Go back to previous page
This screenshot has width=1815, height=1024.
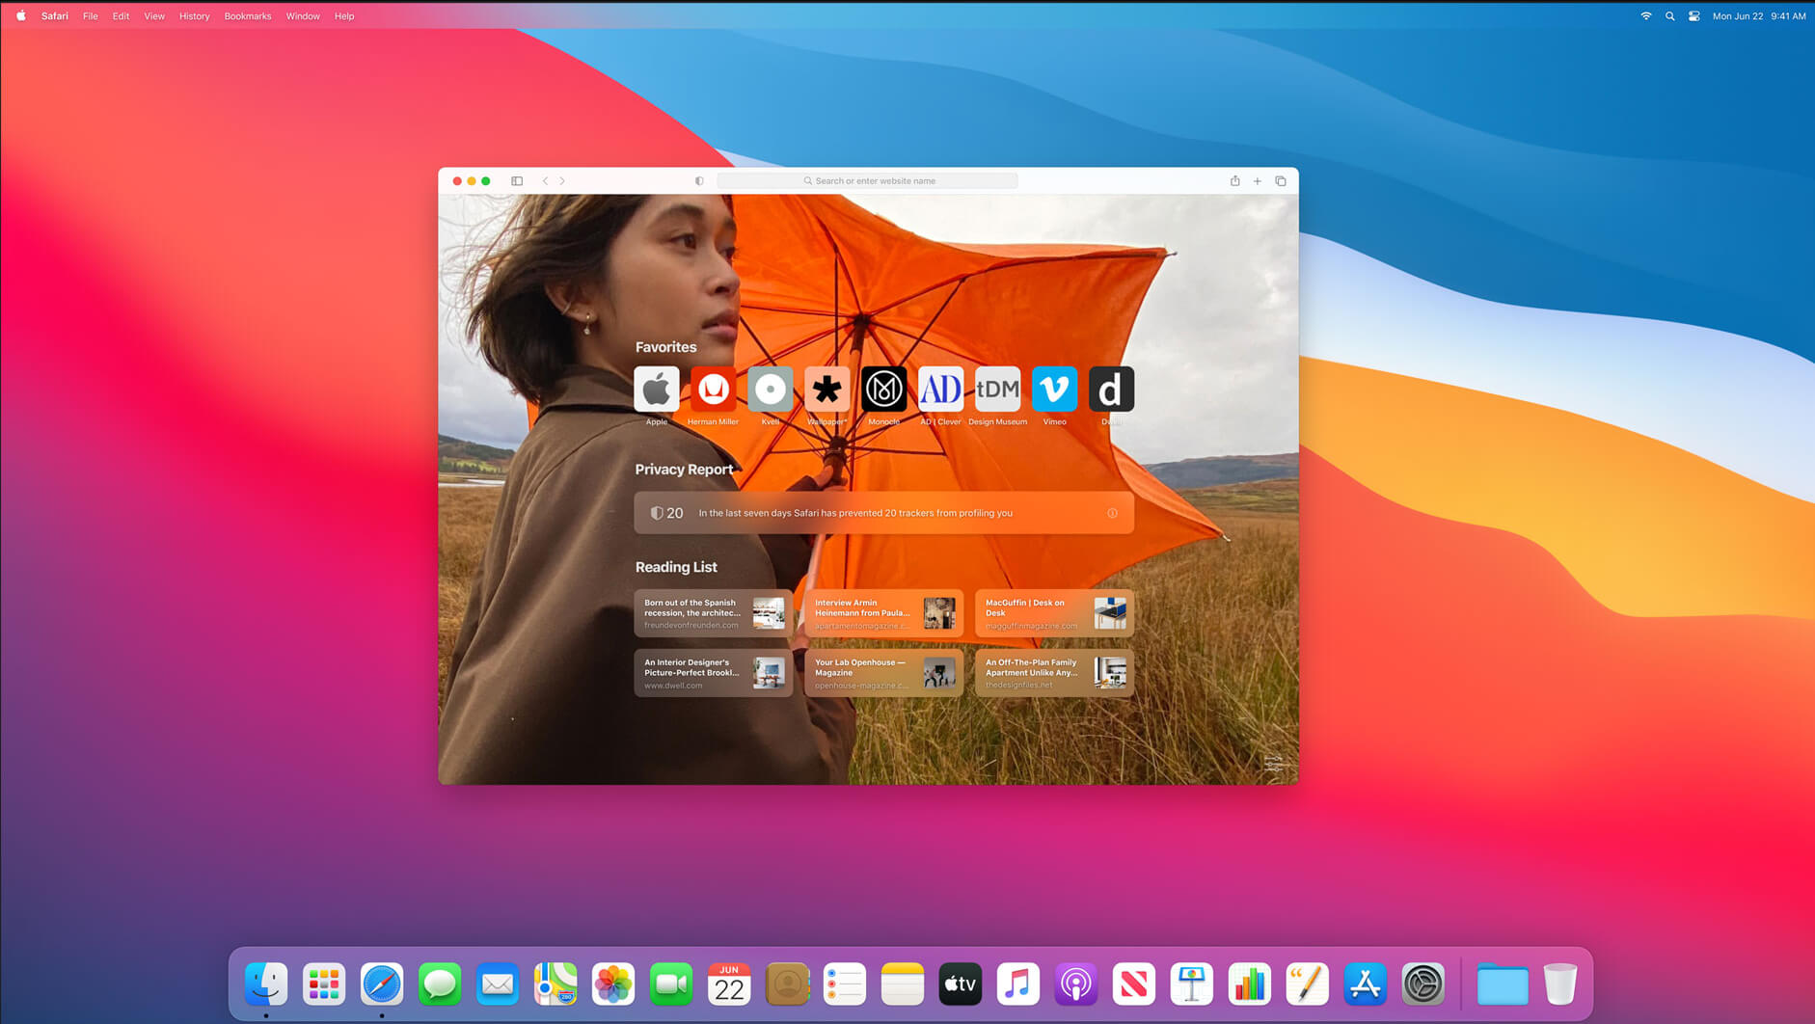pos(545,181)
